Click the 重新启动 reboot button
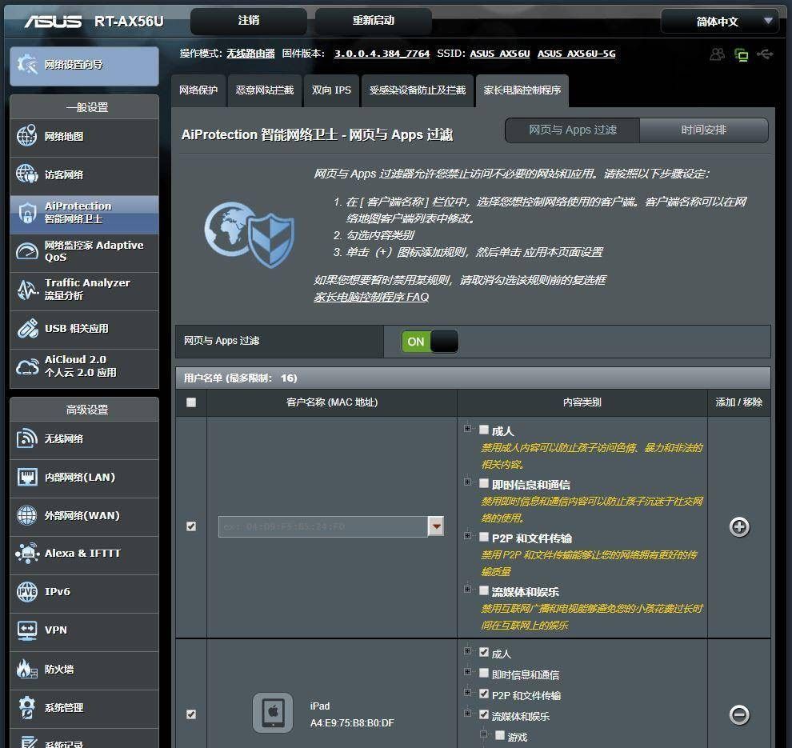The image size is (792, 748). tap(373, 21)
